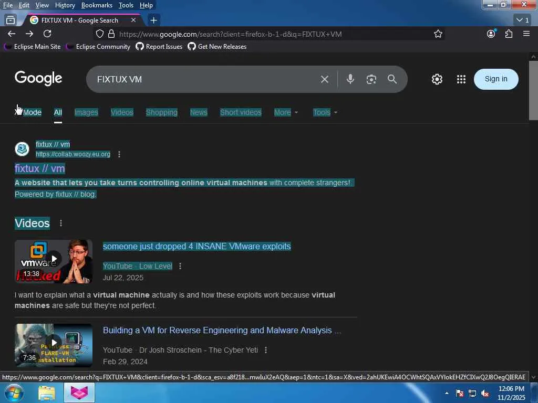Open the network tray icon
The image size is (538, 403).
tap(472, 394)
